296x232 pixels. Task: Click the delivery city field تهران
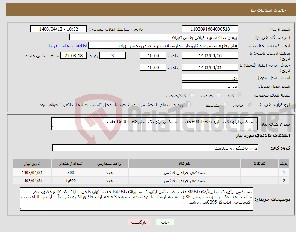point(210,86)
